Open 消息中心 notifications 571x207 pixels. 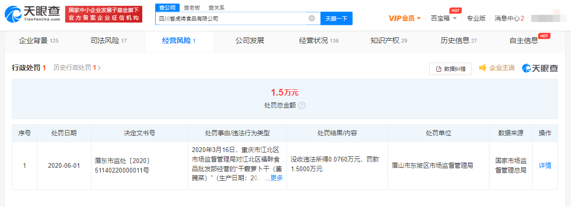pos(509,18)
